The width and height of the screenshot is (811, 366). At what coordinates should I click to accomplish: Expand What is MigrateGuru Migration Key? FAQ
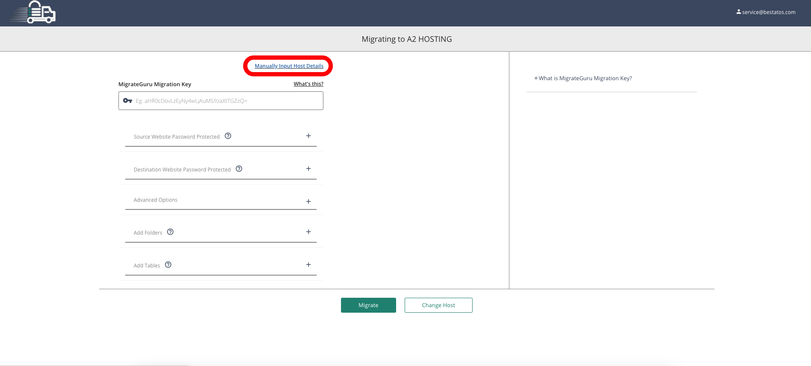pos(583,78)
